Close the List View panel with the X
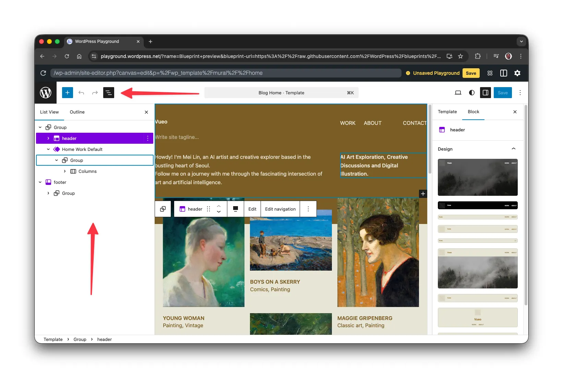This screenshot has height=378, width=563. point(146,112)
